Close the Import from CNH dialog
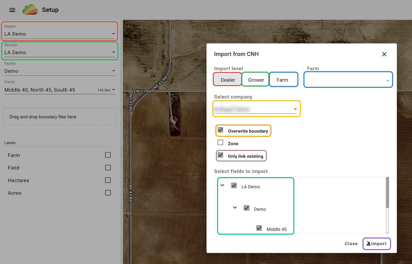 point(384,54)
